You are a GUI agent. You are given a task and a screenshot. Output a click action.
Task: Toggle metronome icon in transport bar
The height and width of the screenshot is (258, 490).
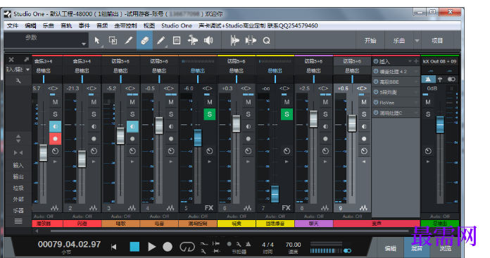coord(248,244)
